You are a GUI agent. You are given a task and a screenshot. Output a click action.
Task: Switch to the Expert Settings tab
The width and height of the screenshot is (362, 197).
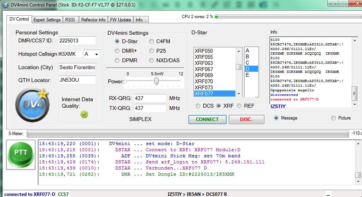[x=47, y=20]
